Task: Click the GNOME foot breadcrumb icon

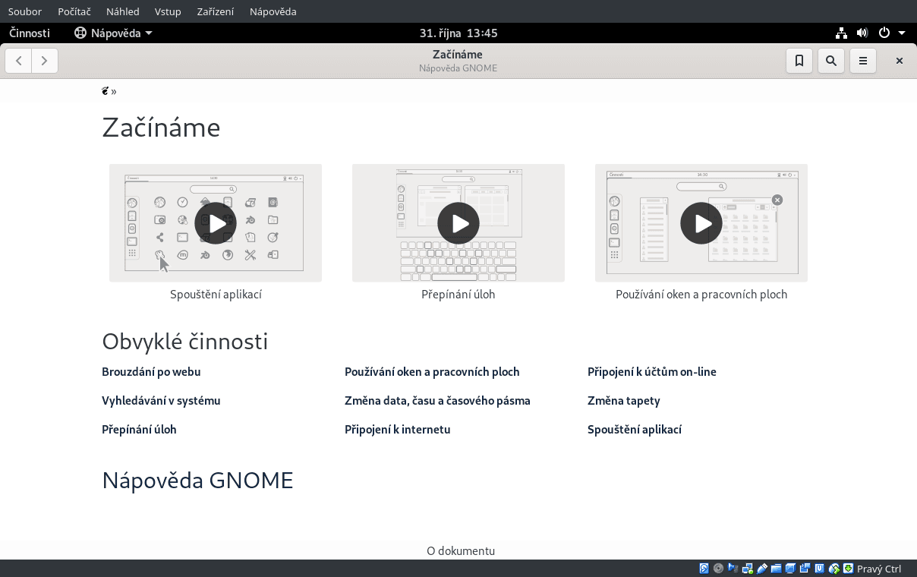Action: pos(106,91)
